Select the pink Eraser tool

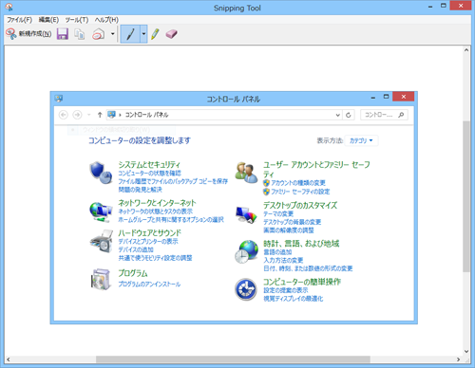pos(171,34)
